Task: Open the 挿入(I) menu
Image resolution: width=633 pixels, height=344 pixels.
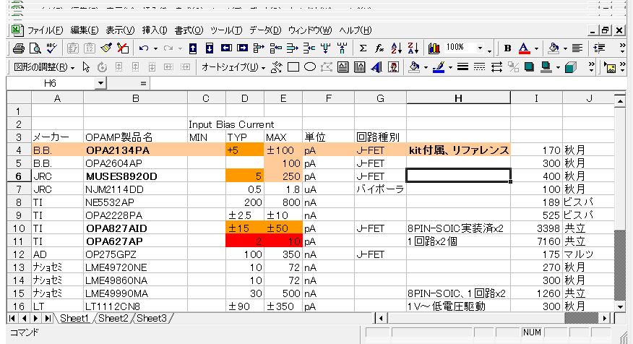Action: click(x=155, y=30)
